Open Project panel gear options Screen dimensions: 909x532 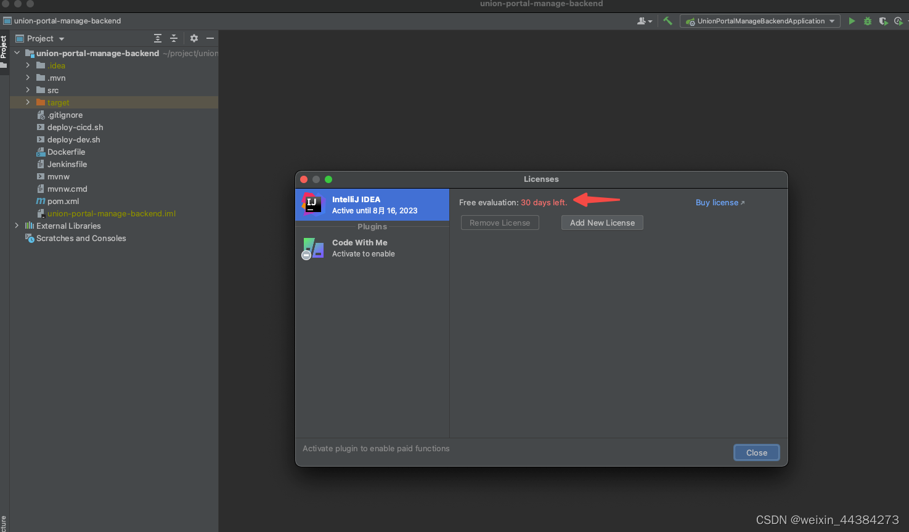click(x=194, y=38)
